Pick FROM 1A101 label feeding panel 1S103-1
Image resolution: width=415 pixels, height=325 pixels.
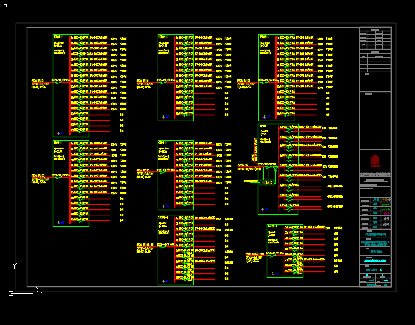244,81
